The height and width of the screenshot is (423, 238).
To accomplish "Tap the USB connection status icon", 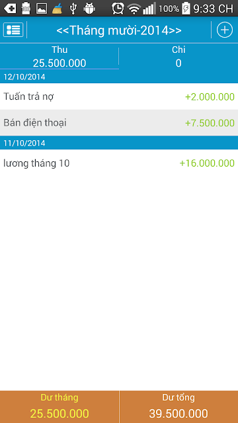I will tap(73, 9).
